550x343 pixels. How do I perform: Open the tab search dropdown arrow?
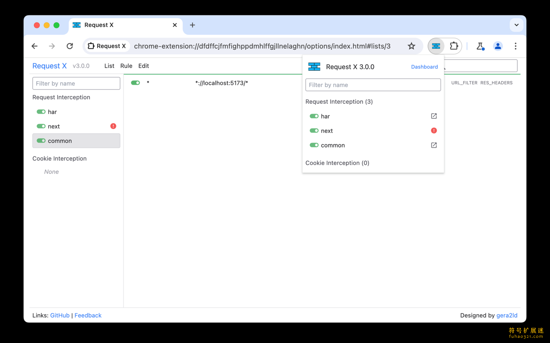click(516, 25)
